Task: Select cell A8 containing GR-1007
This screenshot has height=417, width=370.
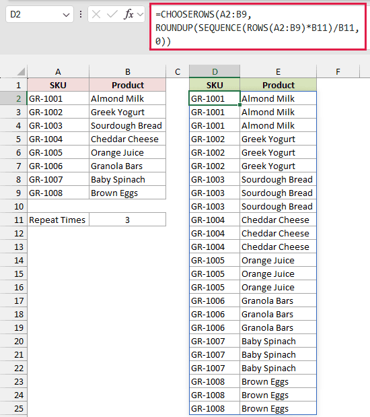Action: click(x=58, y=179)
